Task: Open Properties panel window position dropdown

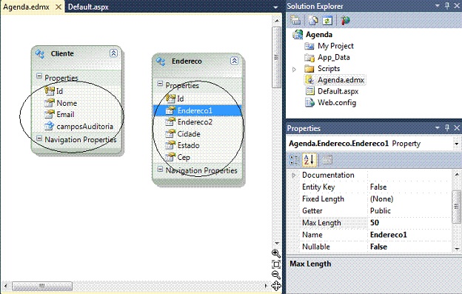Action: [x=438, y=127]
